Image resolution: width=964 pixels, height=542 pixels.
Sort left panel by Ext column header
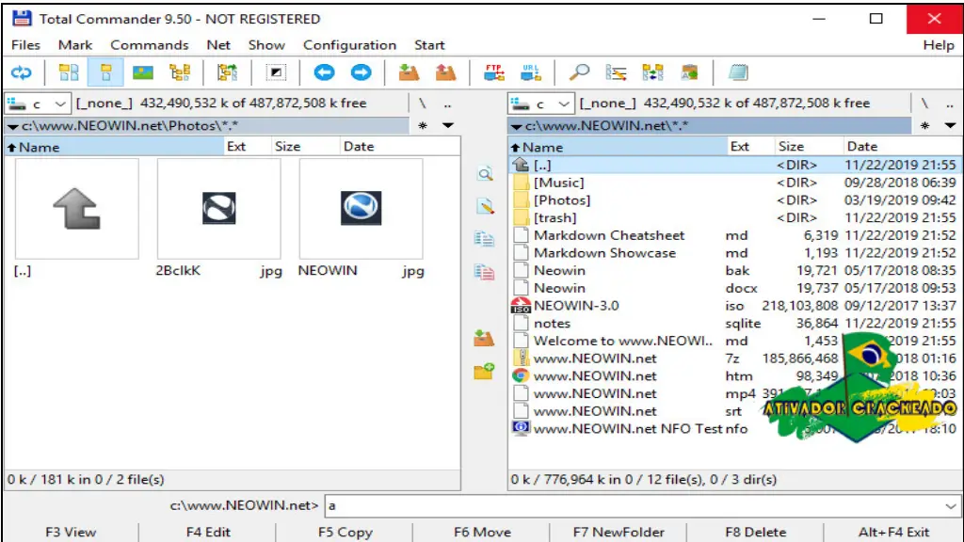click(x=248, y=146)
